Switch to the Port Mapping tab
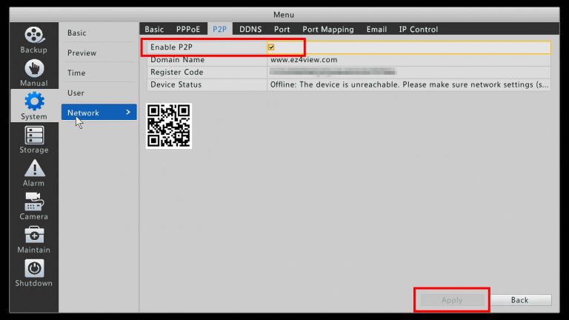 click(x=328, y=30)
